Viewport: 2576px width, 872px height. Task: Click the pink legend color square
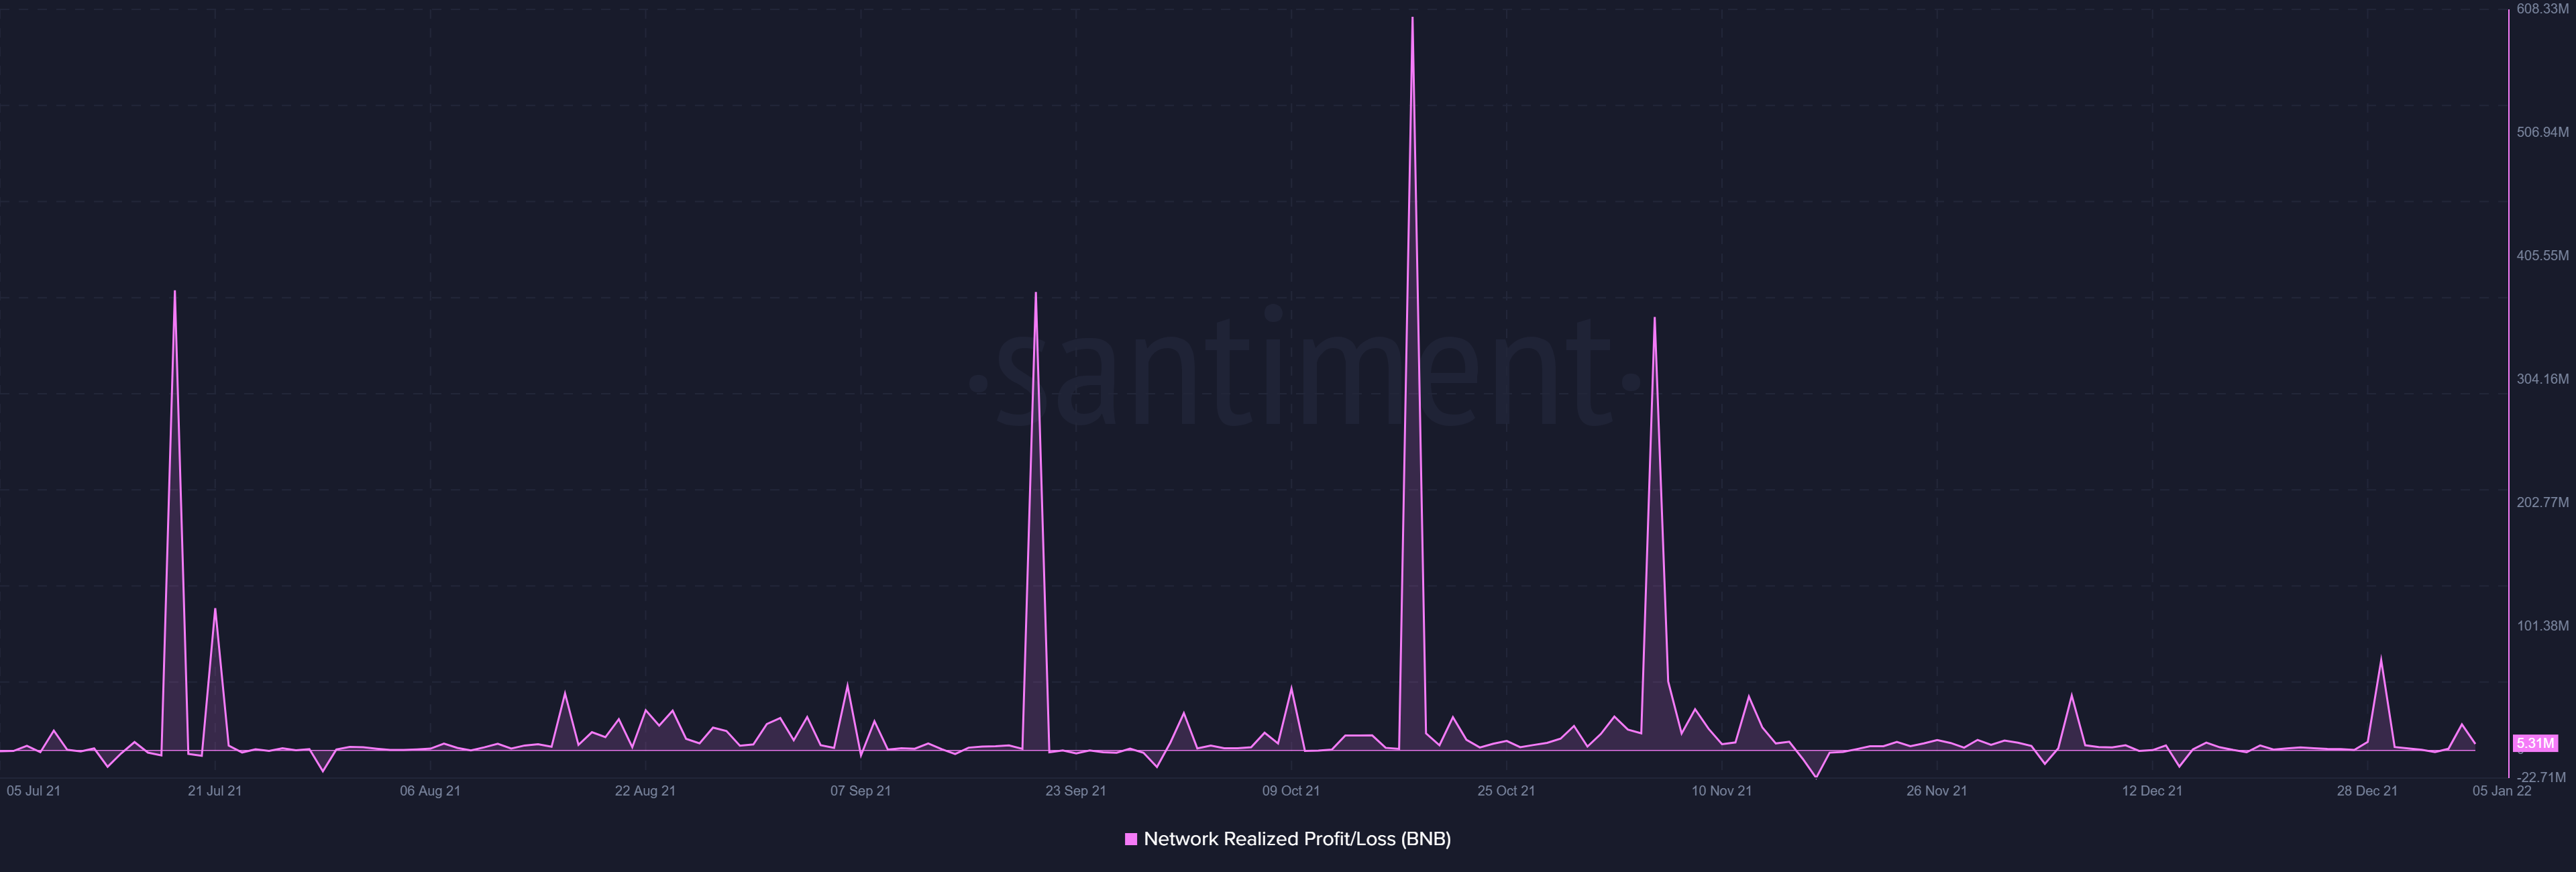(x=1131, y=839)
